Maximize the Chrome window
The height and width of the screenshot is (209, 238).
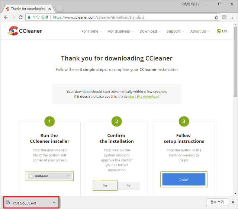(220, 4)
